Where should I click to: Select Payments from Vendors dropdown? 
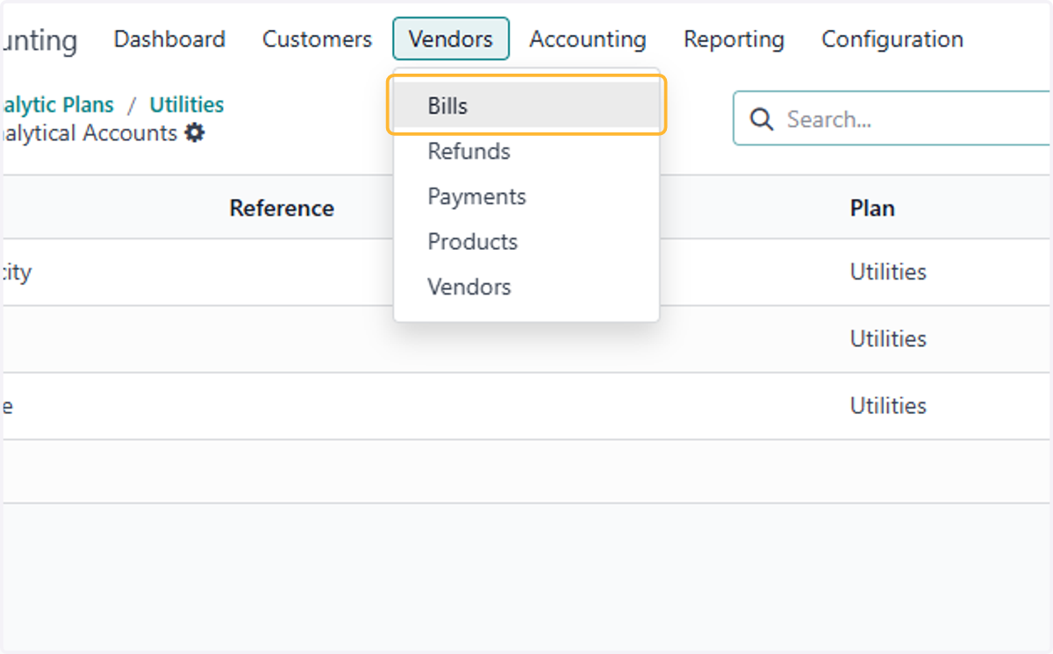526,196
